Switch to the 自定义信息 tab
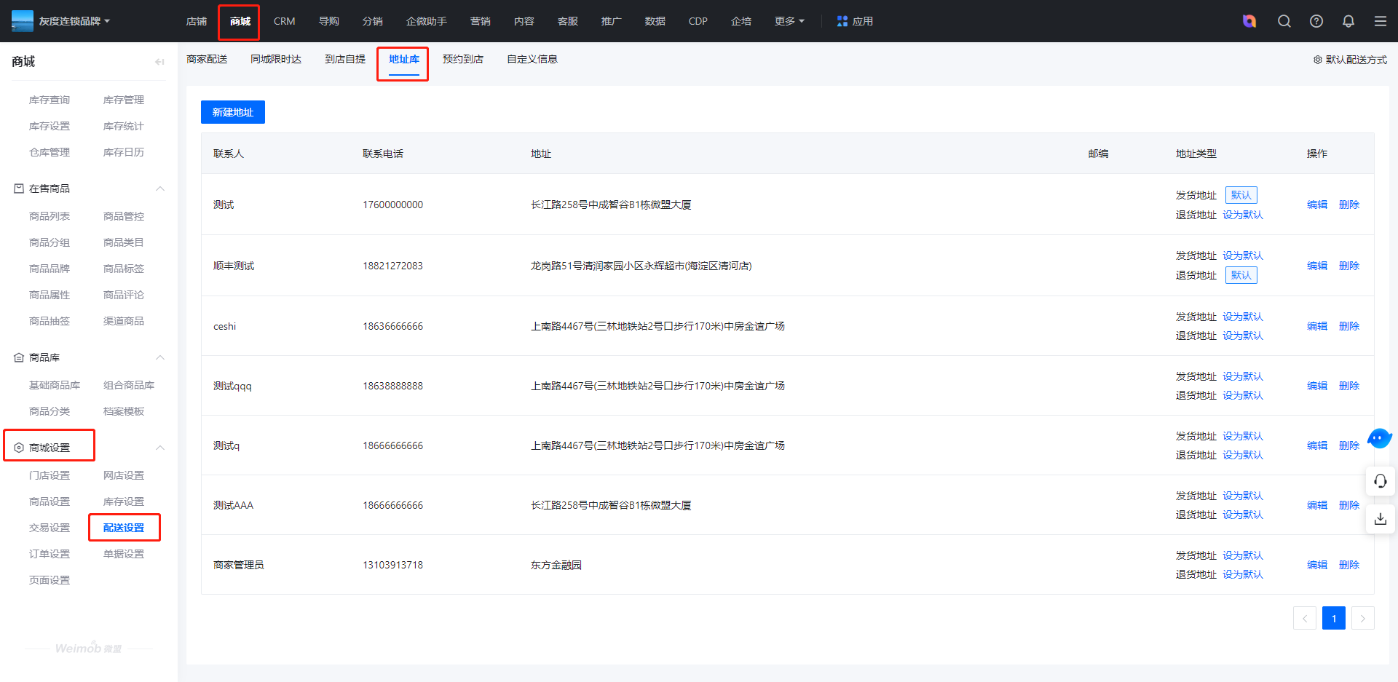 click(x=532, y=60)
